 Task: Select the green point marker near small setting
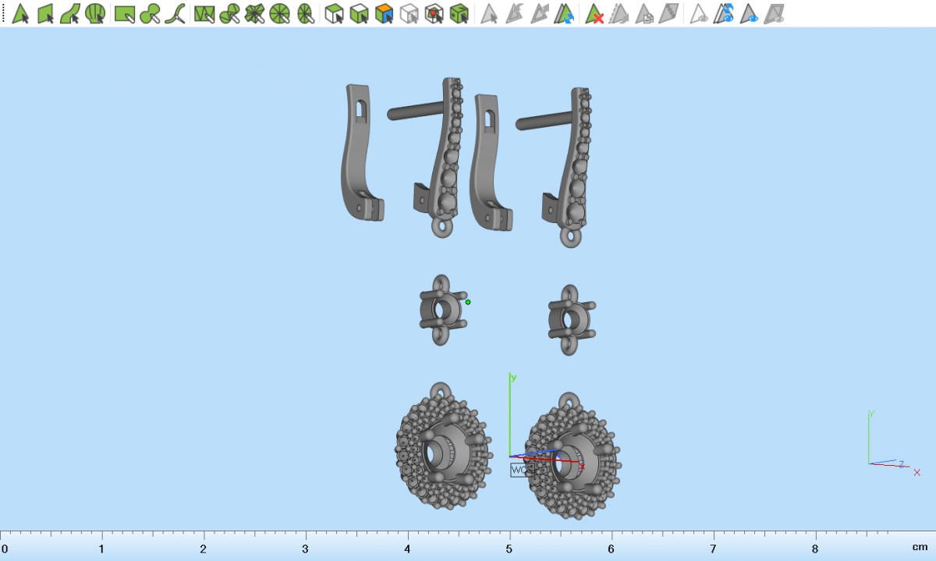point(468,302)
